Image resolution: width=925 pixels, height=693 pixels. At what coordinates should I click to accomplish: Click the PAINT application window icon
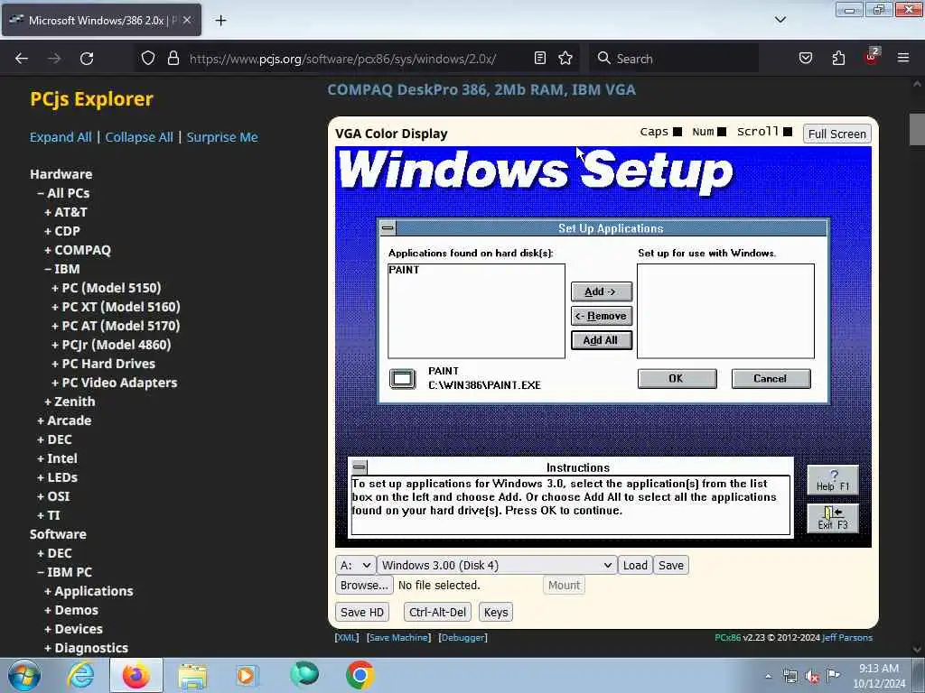[x=402, y=378]
